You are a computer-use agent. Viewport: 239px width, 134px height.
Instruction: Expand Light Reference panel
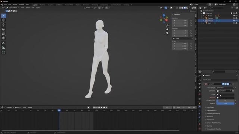(x=211, y=111)
